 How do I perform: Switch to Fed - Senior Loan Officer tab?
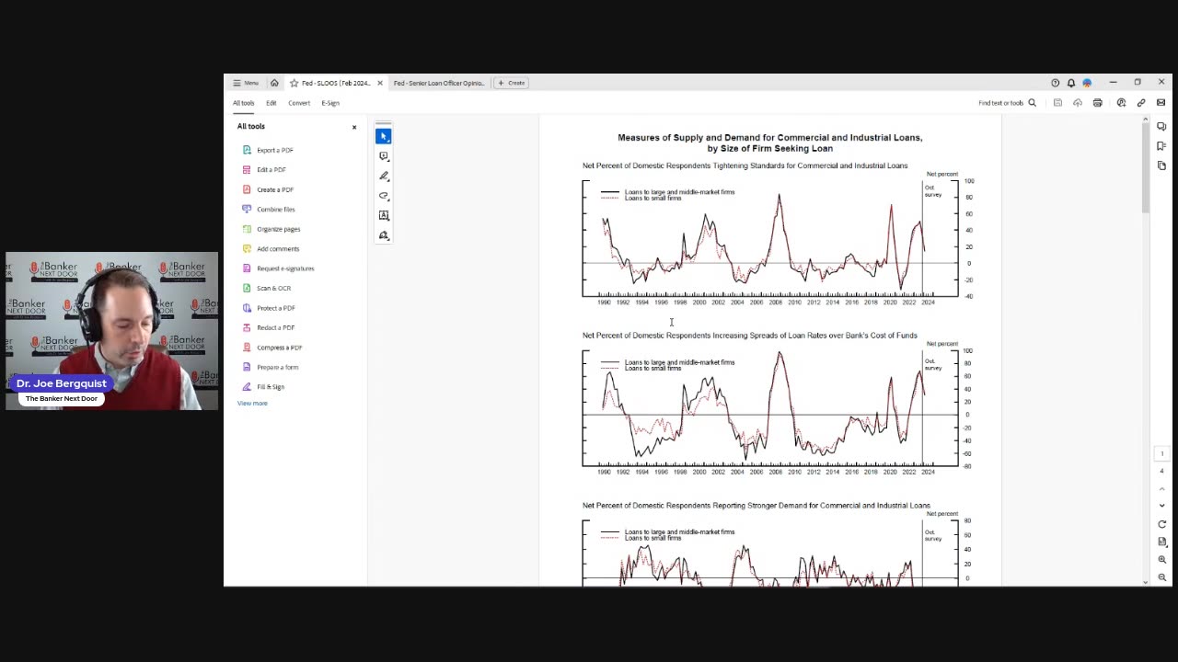pos(438,83)
